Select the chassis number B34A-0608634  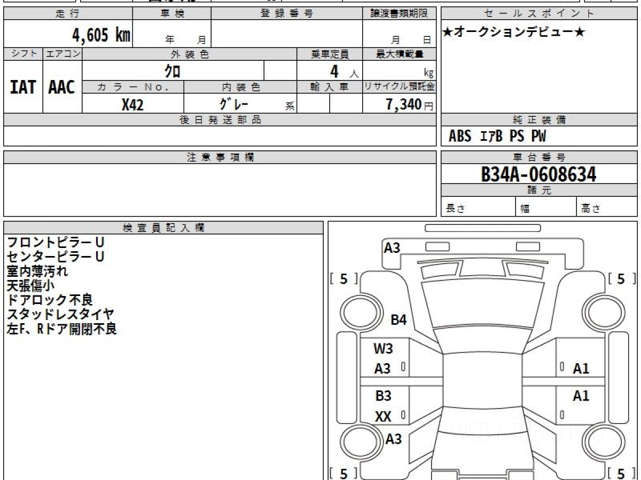coord(538,174)
